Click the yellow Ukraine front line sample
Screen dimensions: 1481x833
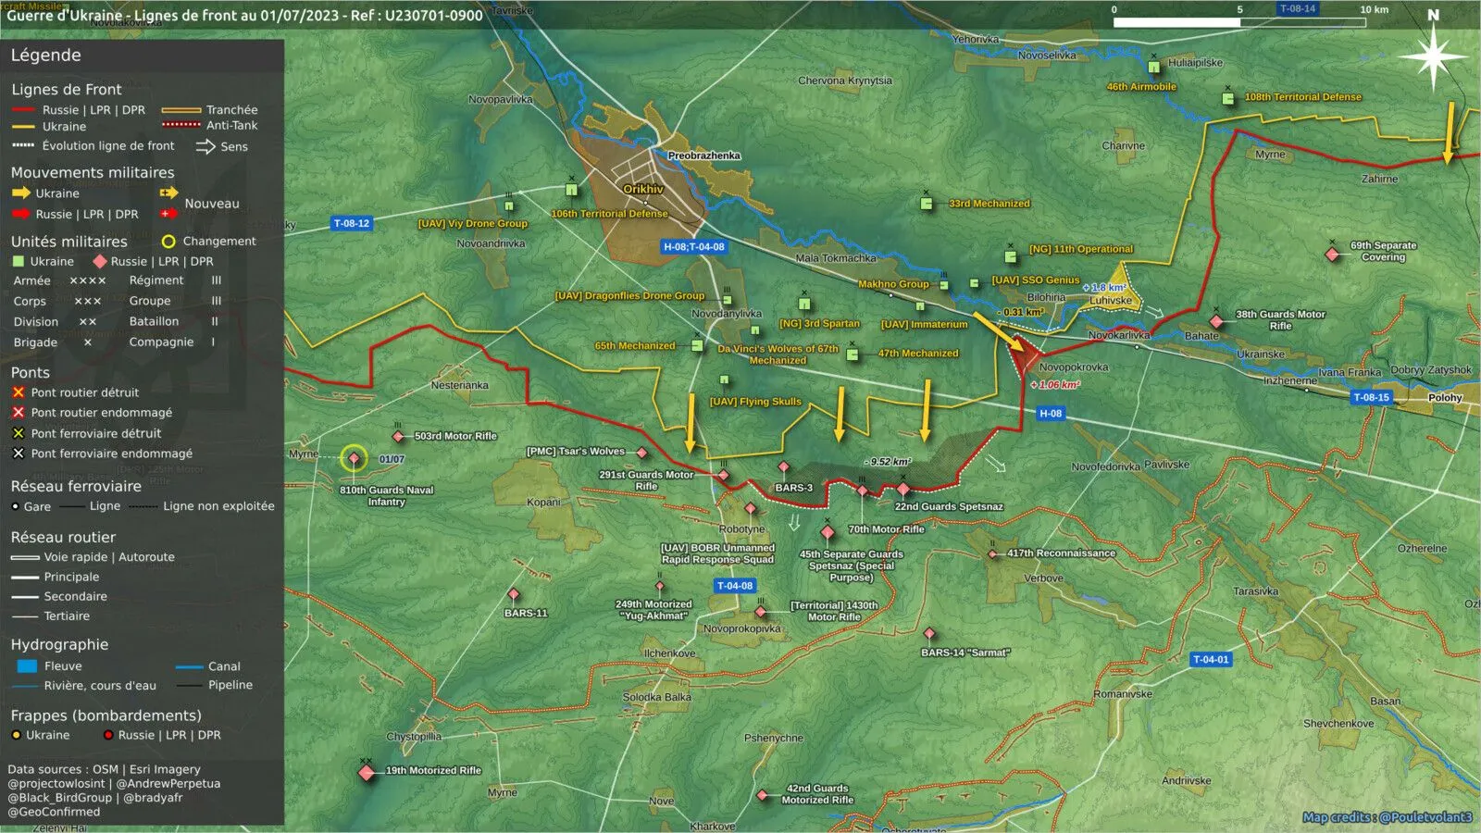pos(24,127)
